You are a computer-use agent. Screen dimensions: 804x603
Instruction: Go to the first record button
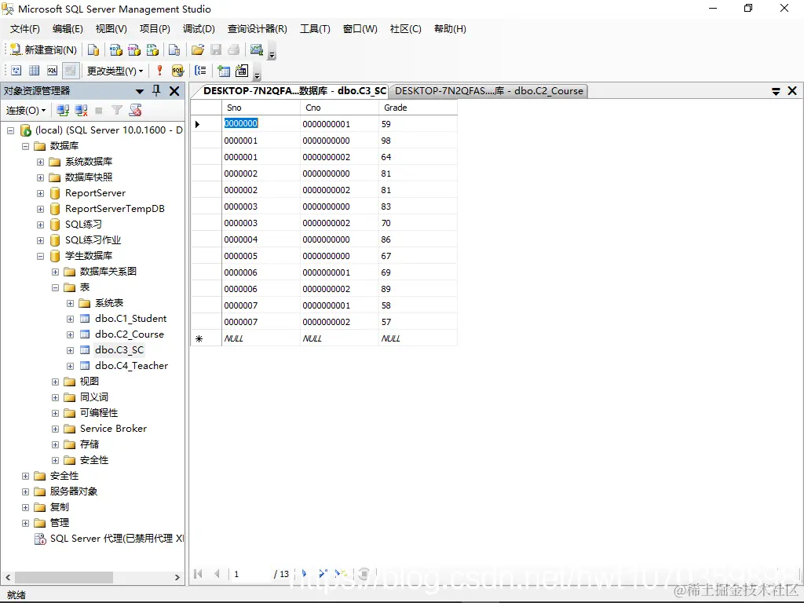pos(199,574)
